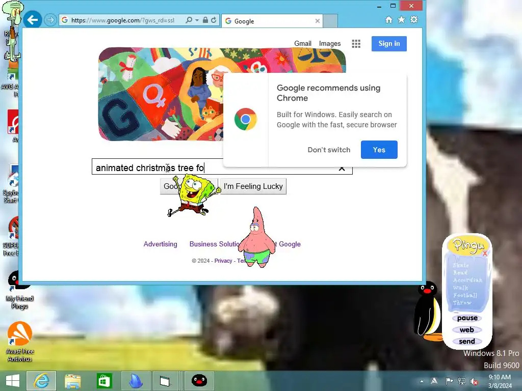Clear the search box with X
Screen dimensions: 522x391
tap(342, 169)
